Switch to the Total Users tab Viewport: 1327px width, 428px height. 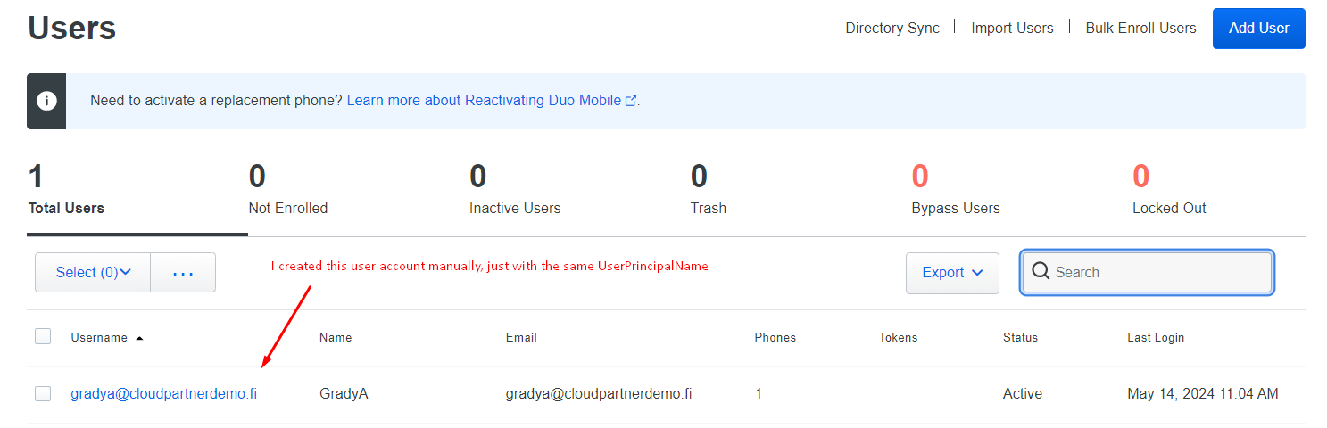(x=66, y=191)
